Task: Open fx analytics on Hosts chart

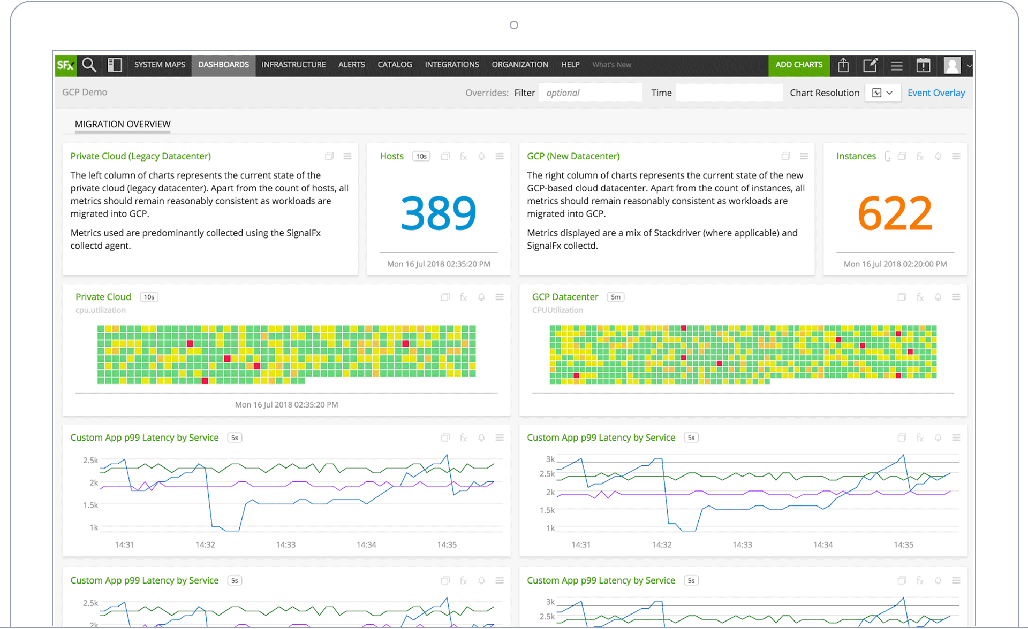Action: point(464,156)
